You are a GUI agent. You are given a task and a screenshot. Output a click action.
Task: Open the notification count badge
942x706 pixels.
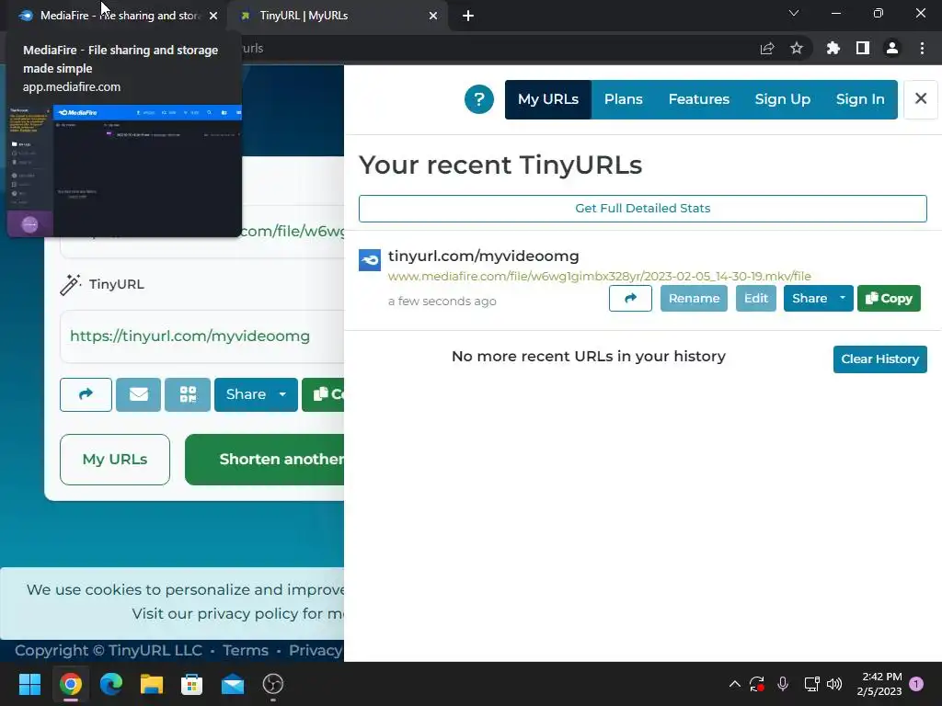point(916,684)
